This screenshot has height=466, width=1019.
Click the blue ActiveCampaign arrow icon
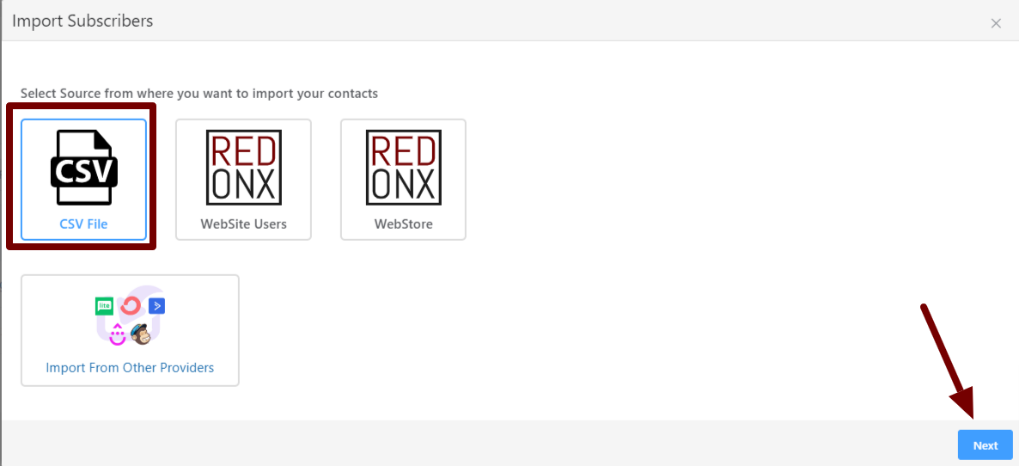click(x=156, y=305)
